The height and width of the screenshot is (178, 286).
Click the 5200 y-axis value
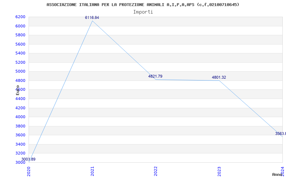click(20, 62)
